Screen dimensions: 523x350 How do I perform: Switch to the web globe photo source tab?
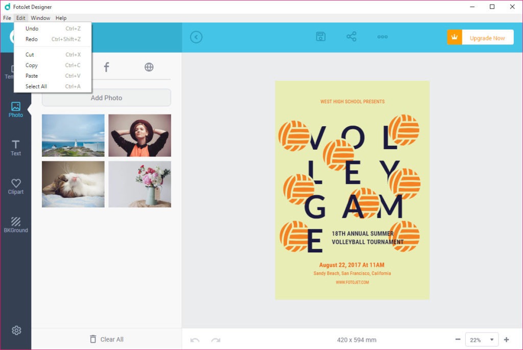pos(149,67)
